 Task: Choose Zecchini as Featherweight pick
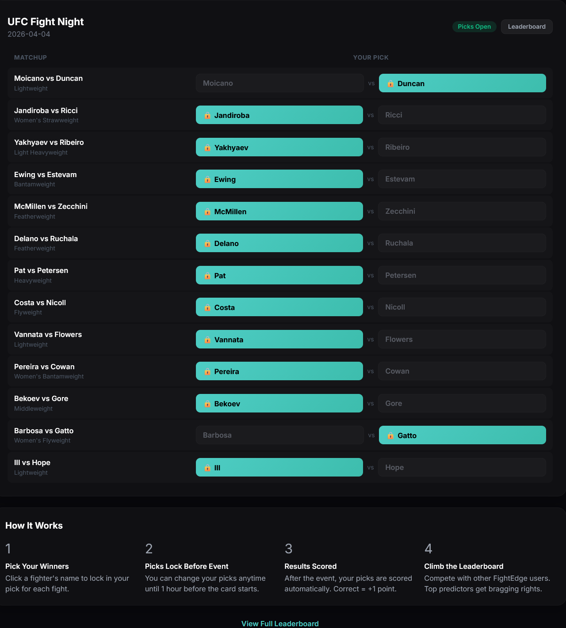[462, 211]
